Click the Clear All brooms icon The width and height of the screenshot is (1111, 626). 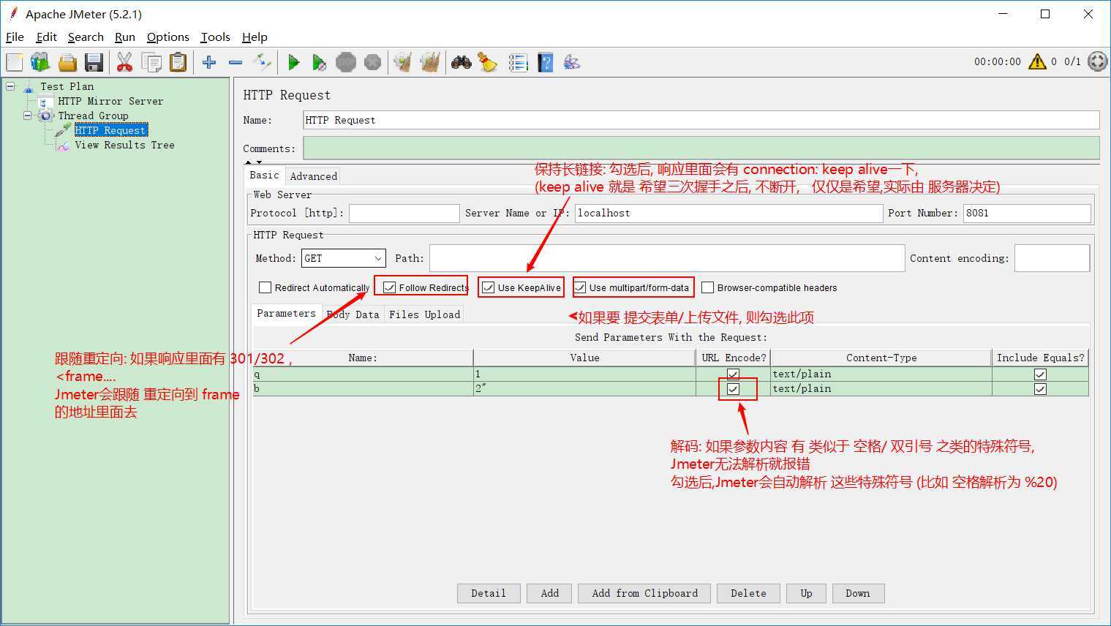click(x=430, y=62)
